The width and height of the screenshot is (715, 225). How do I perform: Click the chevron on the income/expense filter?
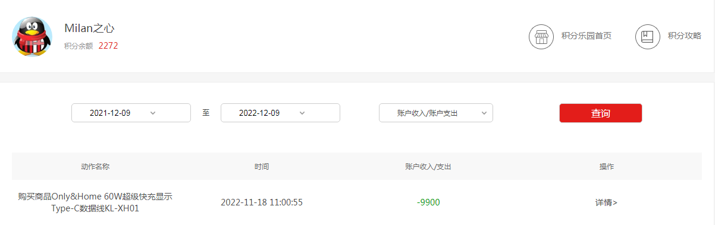[x=484, y=113]
